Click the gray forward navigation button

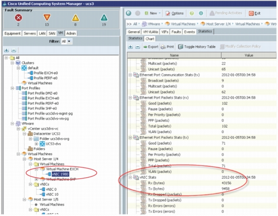point(138,13)
